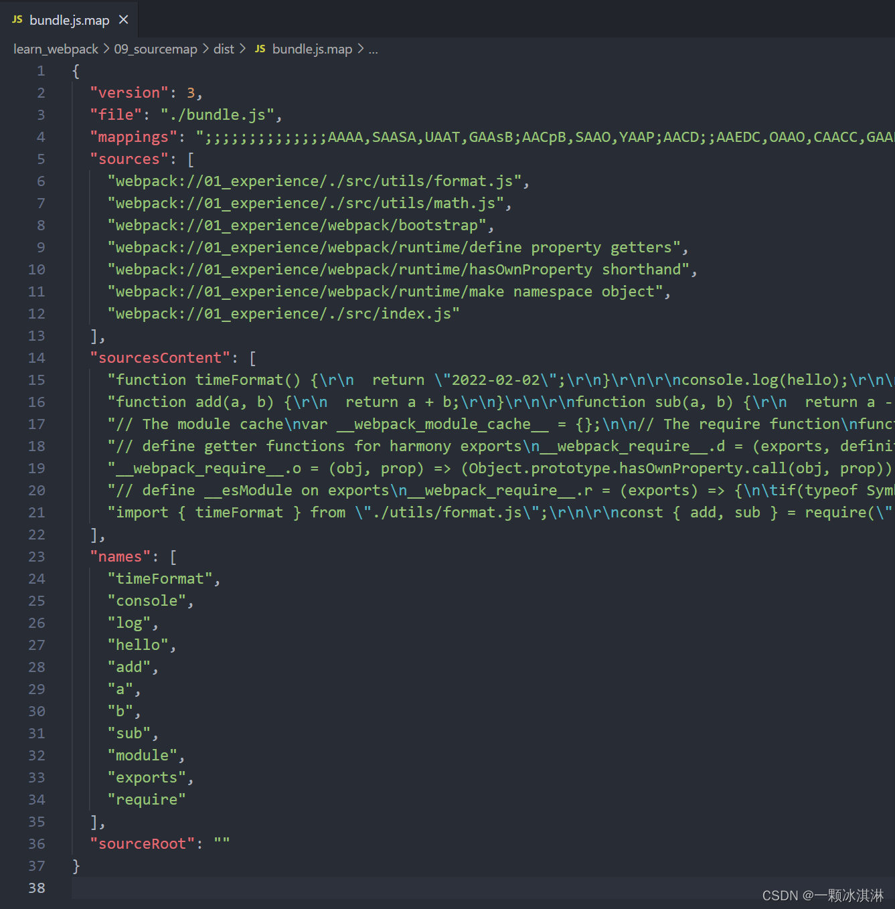Screen dimensions: 895x909
Task: Open dist breadcrumb folder
Action: (224, 49)
